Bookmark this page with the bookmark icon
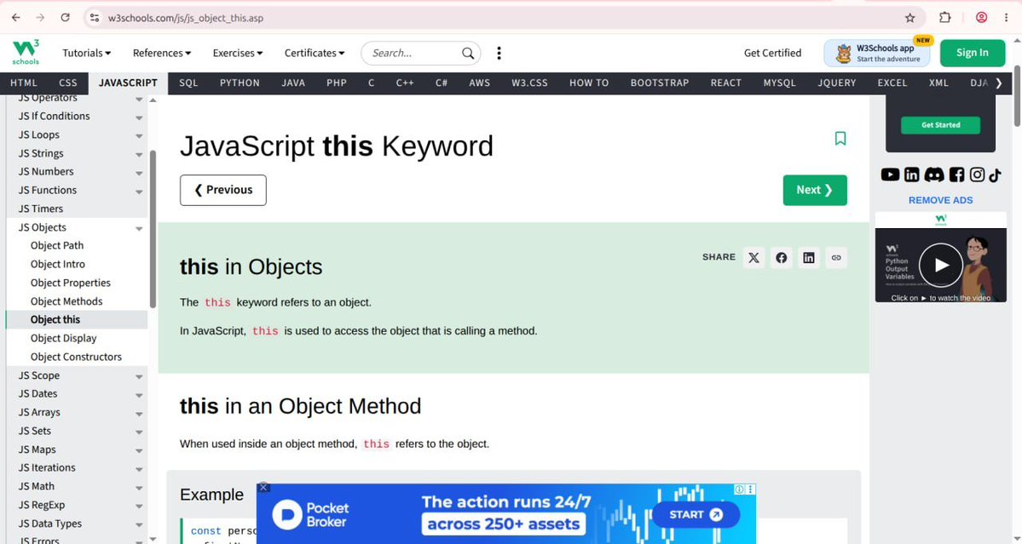Viewport: 1022px width, 544px height. (x=840, y=139)
